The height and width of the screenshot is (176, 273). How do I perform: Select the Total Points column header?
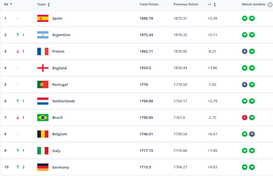click(149, 5)
